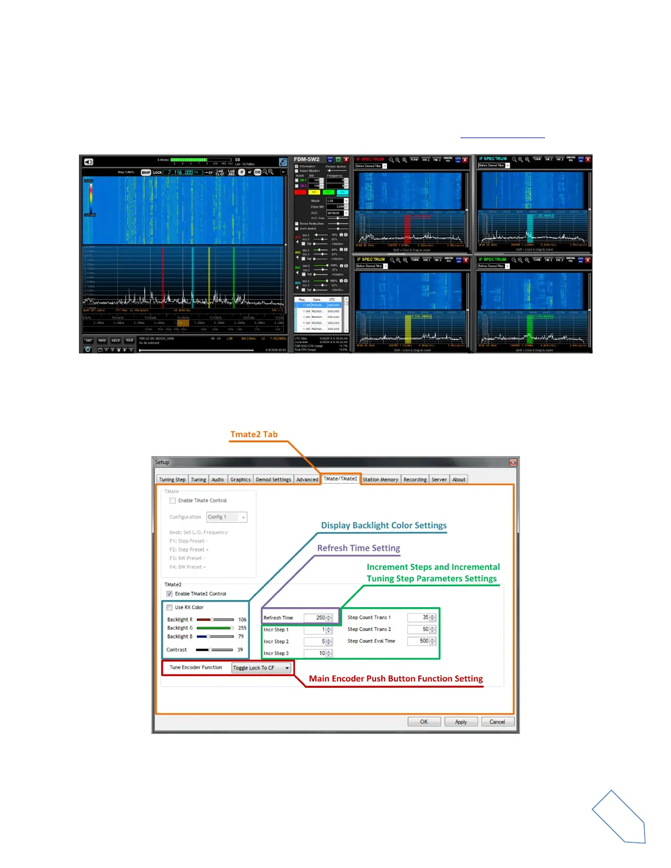Click the arrow-to-CF center frequency button
Viewport: 671px width, 868px height.
tap(208, 173)
